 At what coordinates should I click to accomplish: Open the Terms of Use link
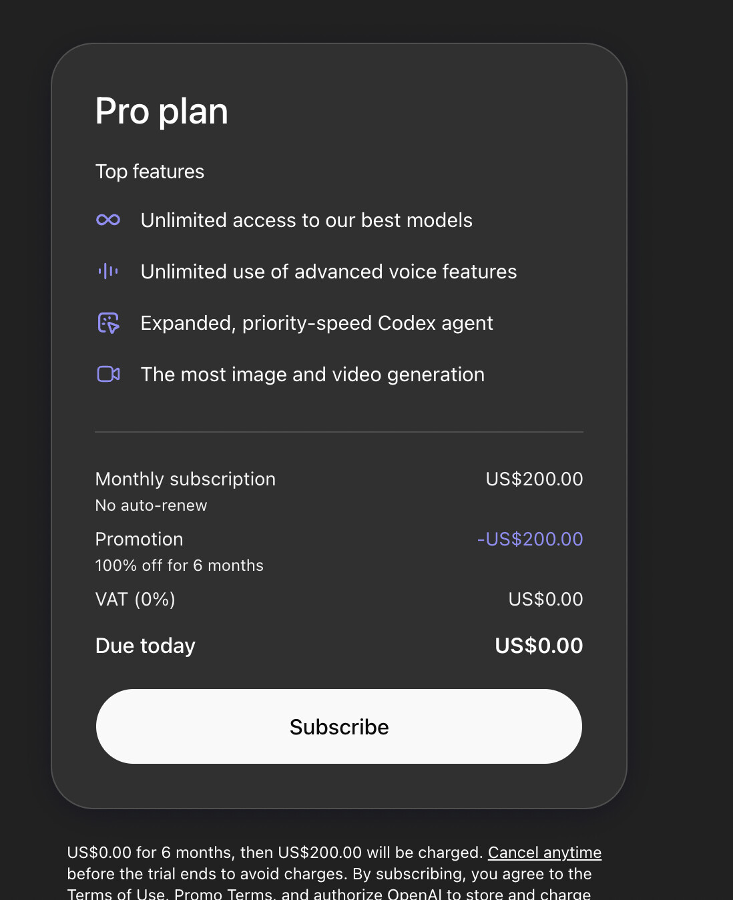[115, 894]
